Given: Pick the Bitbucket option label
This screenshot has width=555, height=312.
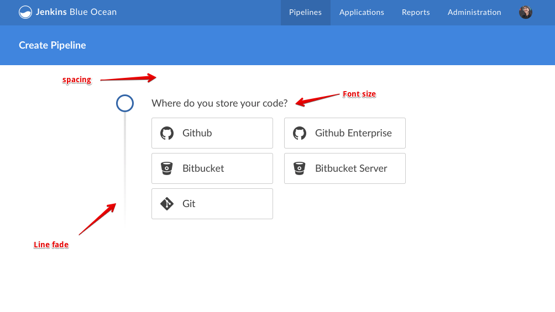Looking at the screenshot, I should click(x=203, y=168).
